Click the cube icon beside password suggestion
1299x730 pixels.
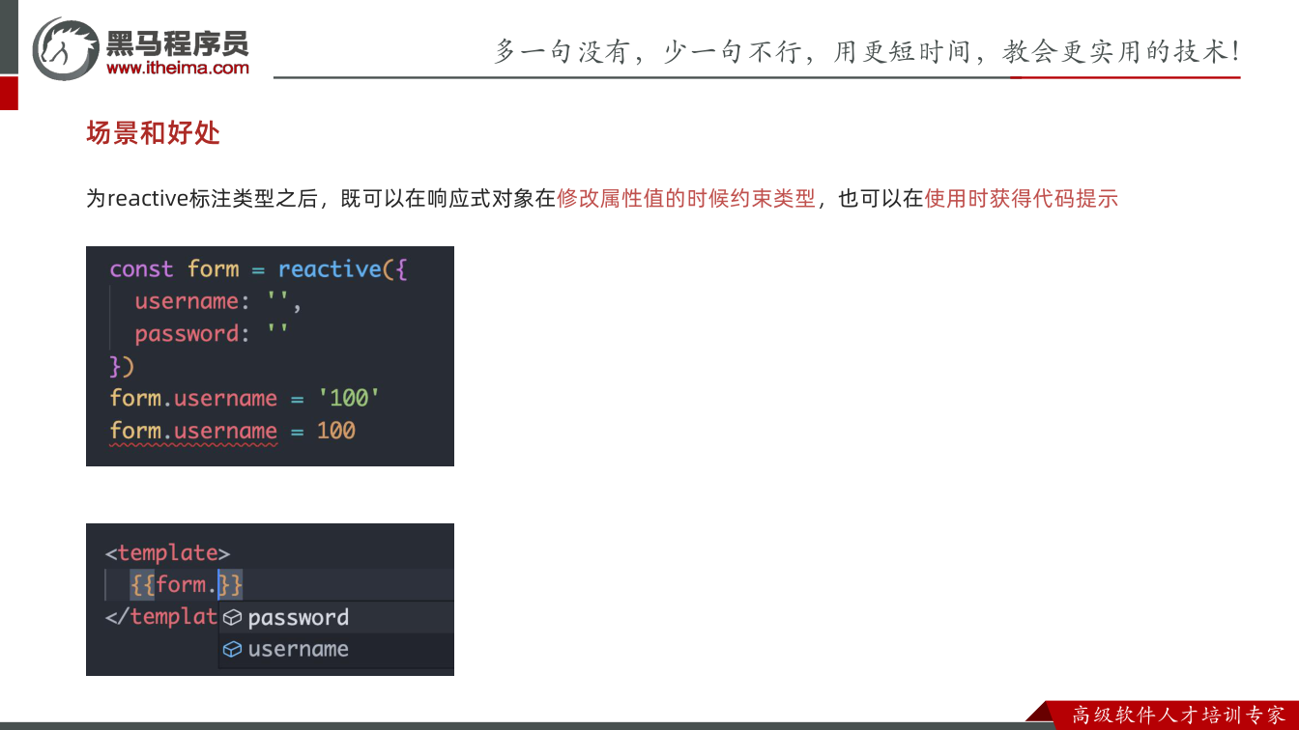[232, 618]
